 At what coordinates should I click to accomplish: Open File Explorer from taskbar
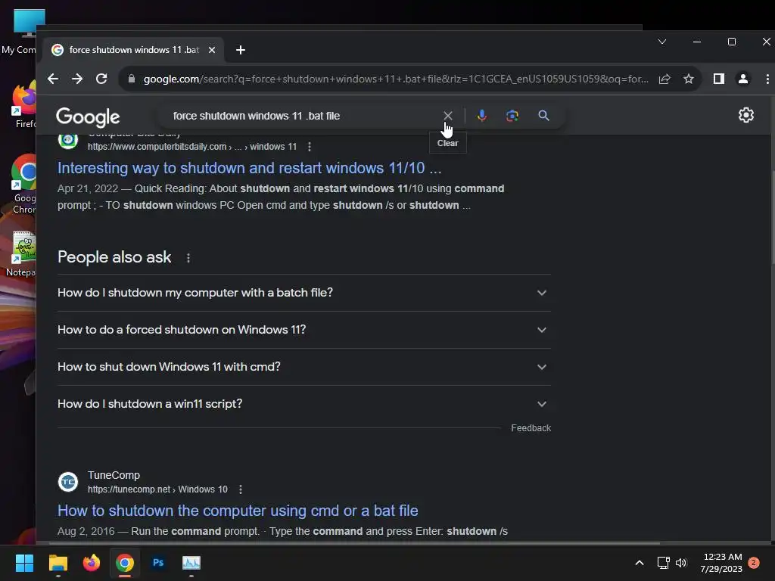coord(58,563)
